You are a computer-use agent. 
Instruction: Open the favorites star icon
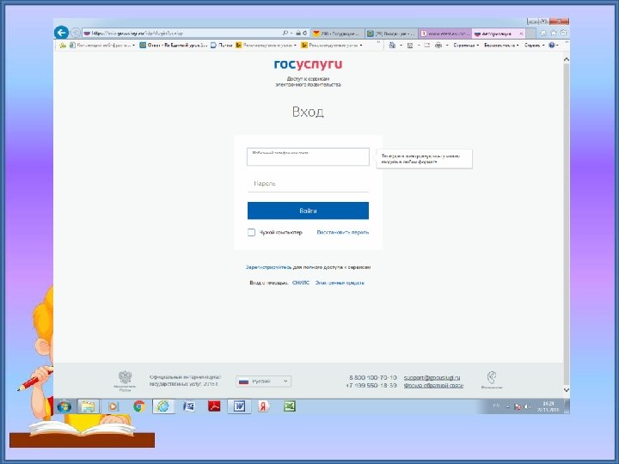554,34
